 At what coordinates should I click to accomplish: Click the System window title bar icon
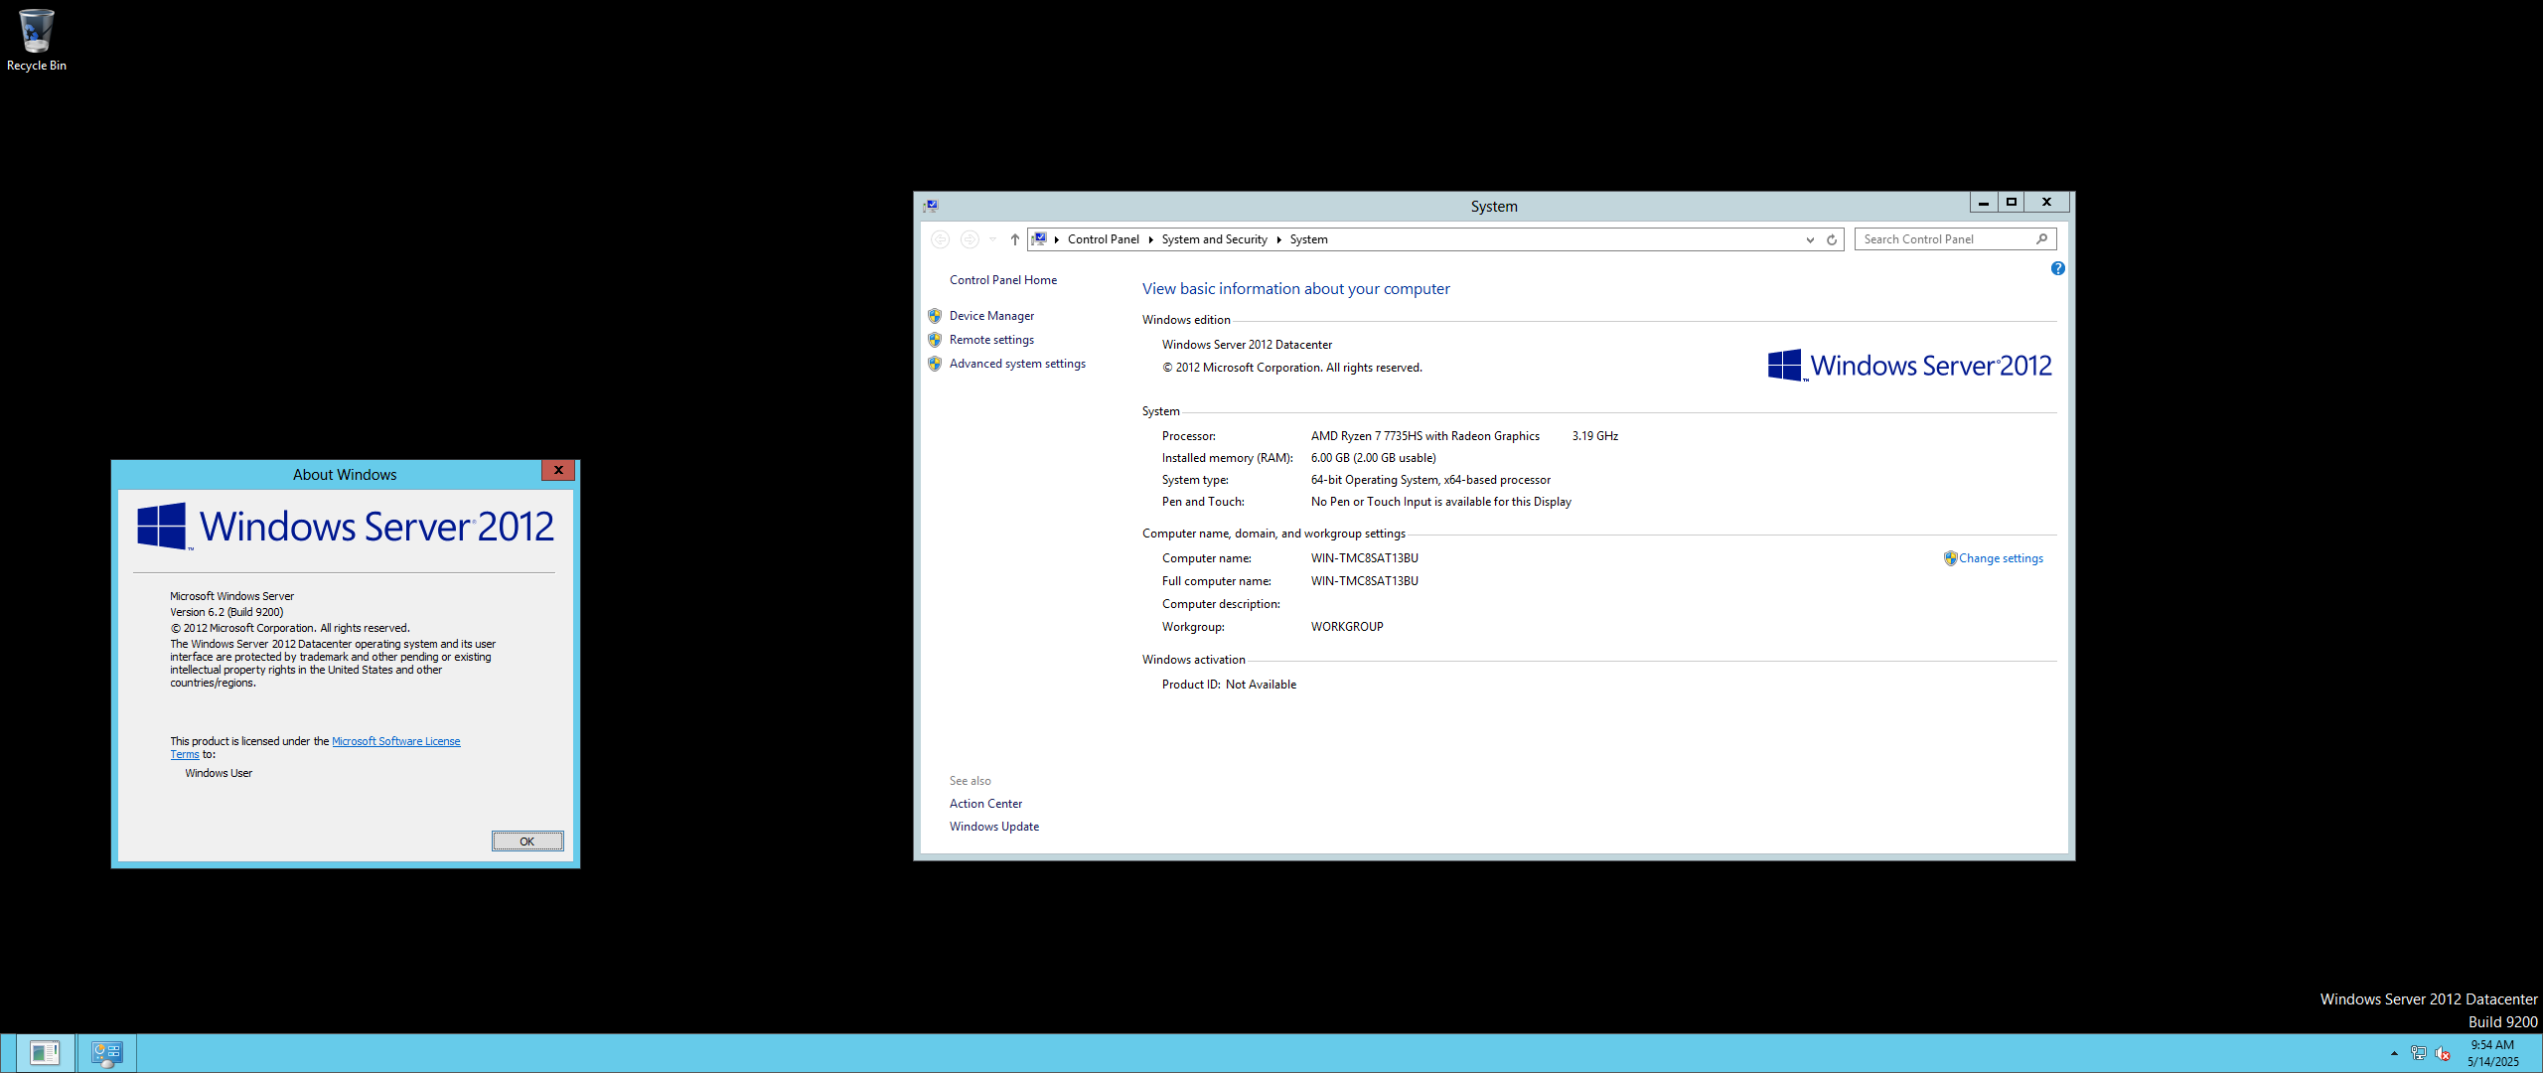click(x=931, y=206)
